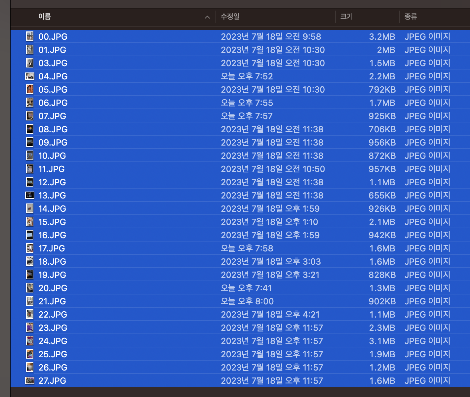Click the thumbnail icon of 27.JPG

pyautogui.click(x=30, y=380)
